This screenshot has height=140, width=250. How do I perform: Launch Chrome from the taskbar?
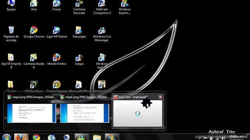(36, 137)
